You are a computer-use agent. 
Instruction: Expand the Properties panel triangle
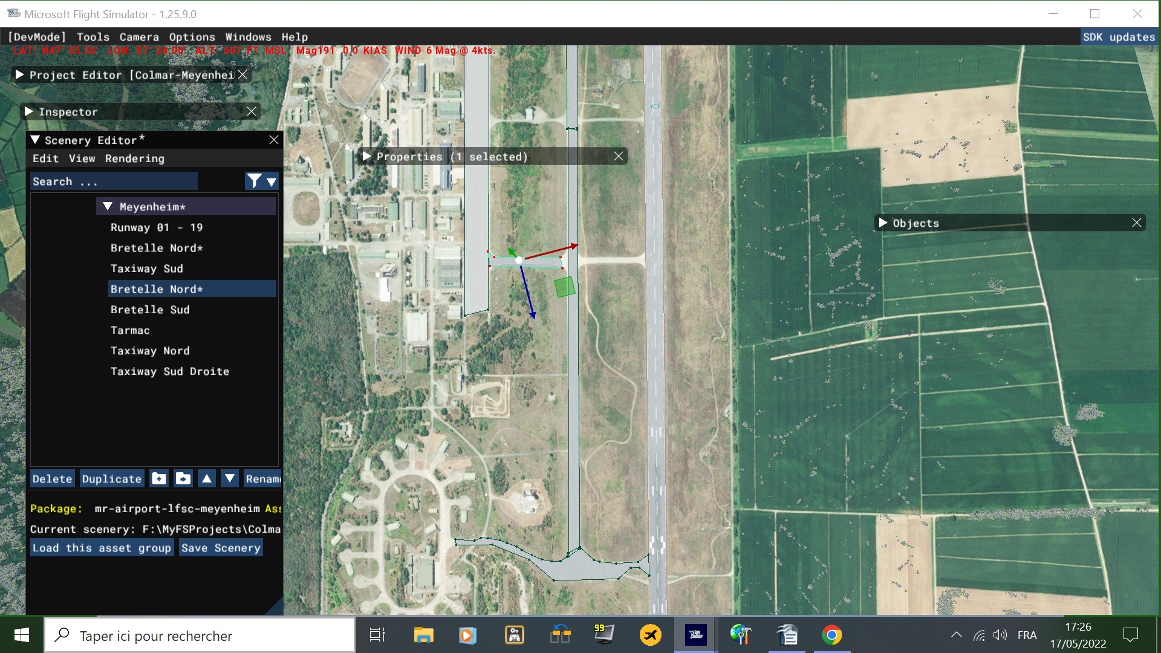click(x=366, y=157)
